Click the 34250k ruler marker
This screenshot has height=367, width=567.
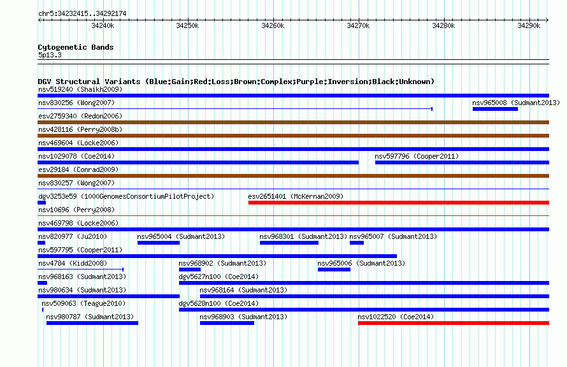tap(187, 25)
